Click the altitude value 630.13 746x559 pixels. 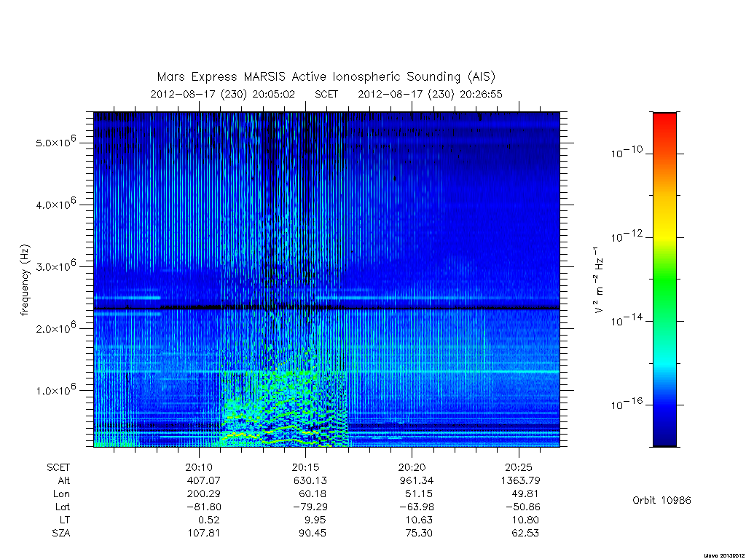coord(310,480)
